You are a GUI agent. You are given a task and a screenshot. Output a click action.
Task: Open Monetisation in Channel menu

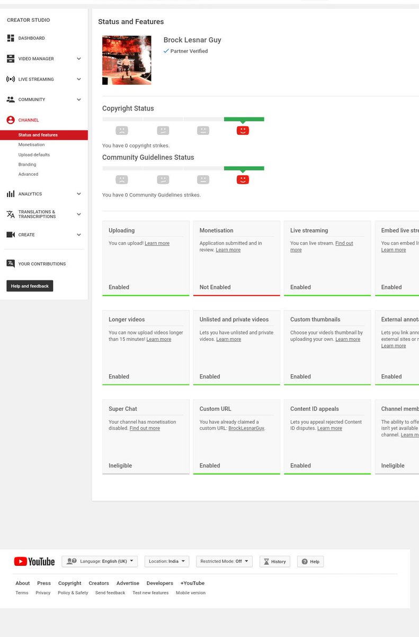point(32,145)
